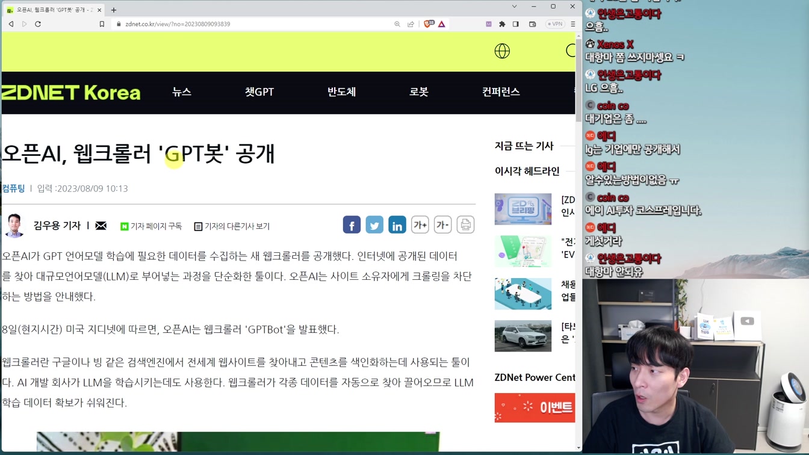Decrease font size with 가- button
This screenshot has width=809, height=455.
(x=442, y=225)
